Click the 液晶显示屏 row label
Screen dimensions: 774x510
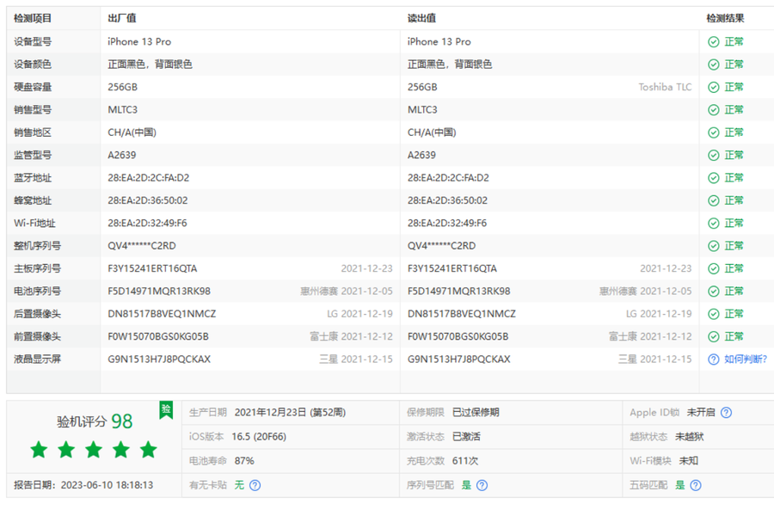[x=37, y=359]
